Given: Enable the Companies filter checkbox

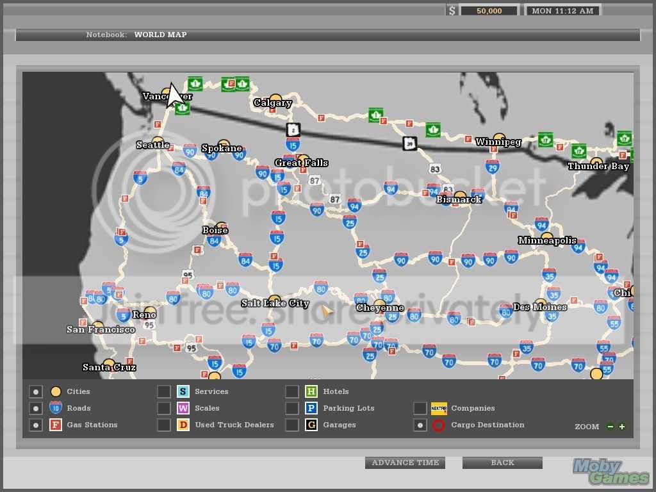Looking at the screenshot, I should tap(420, 408).
